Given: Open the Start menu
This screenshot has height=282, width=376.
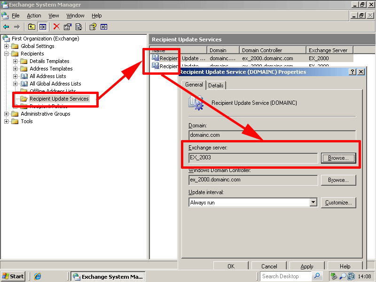Looking at the screenshot, I should pos(13,276).
